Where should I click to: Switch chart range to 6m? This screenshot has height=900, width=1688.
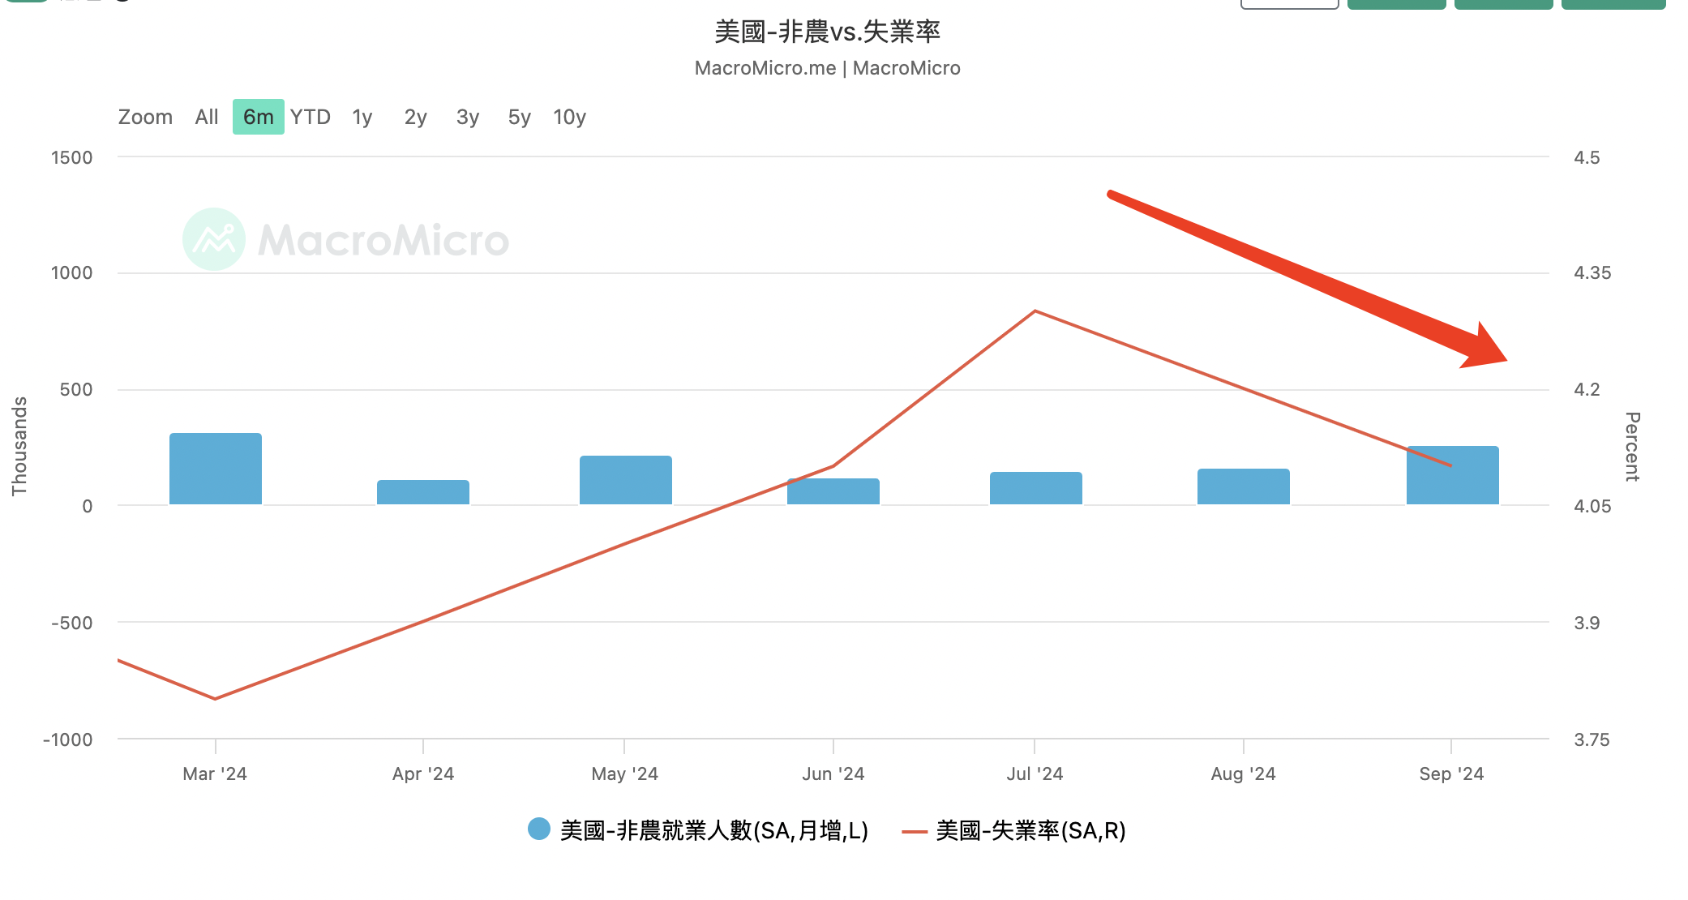click(258, 118)
